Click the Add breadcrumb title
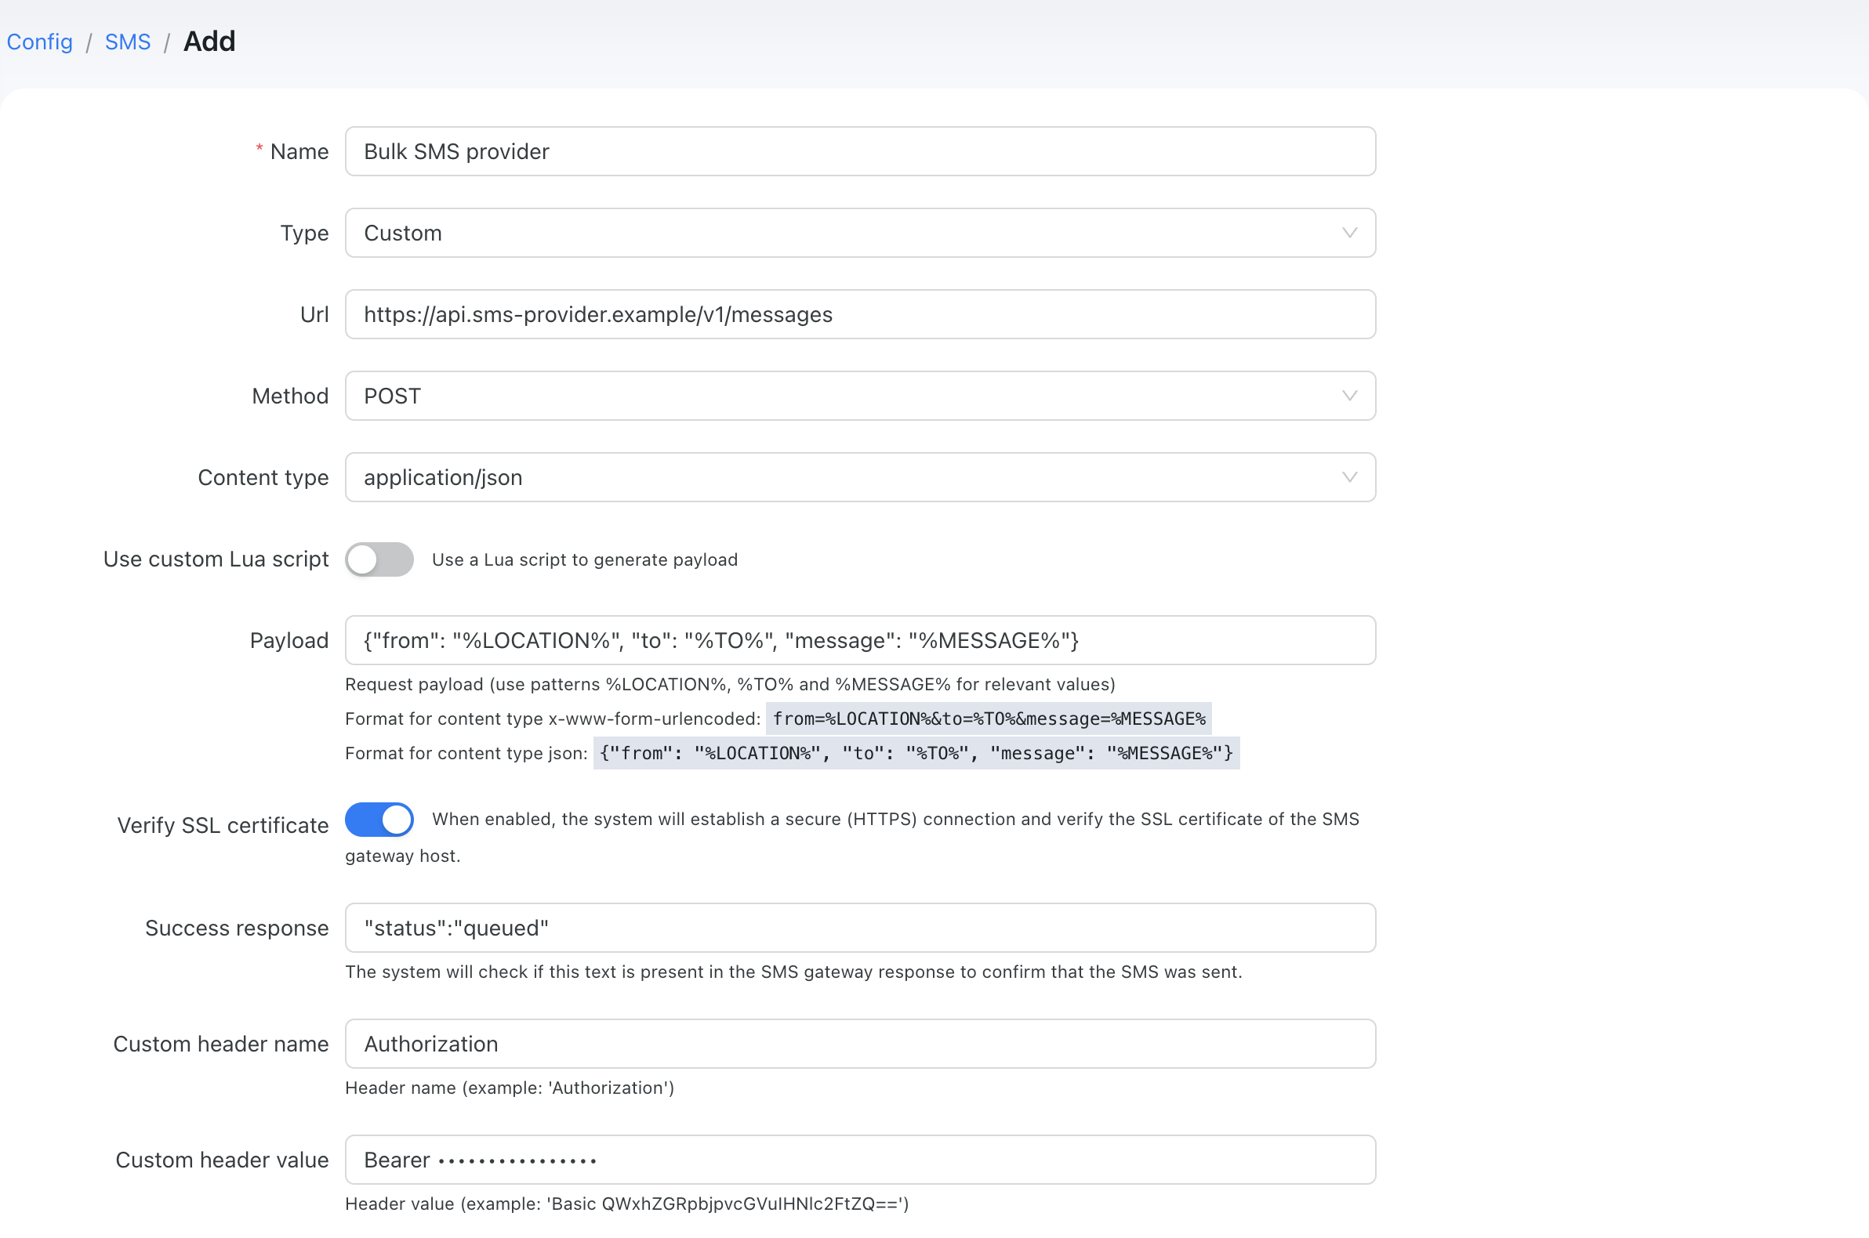 click(x=209, y=42)
